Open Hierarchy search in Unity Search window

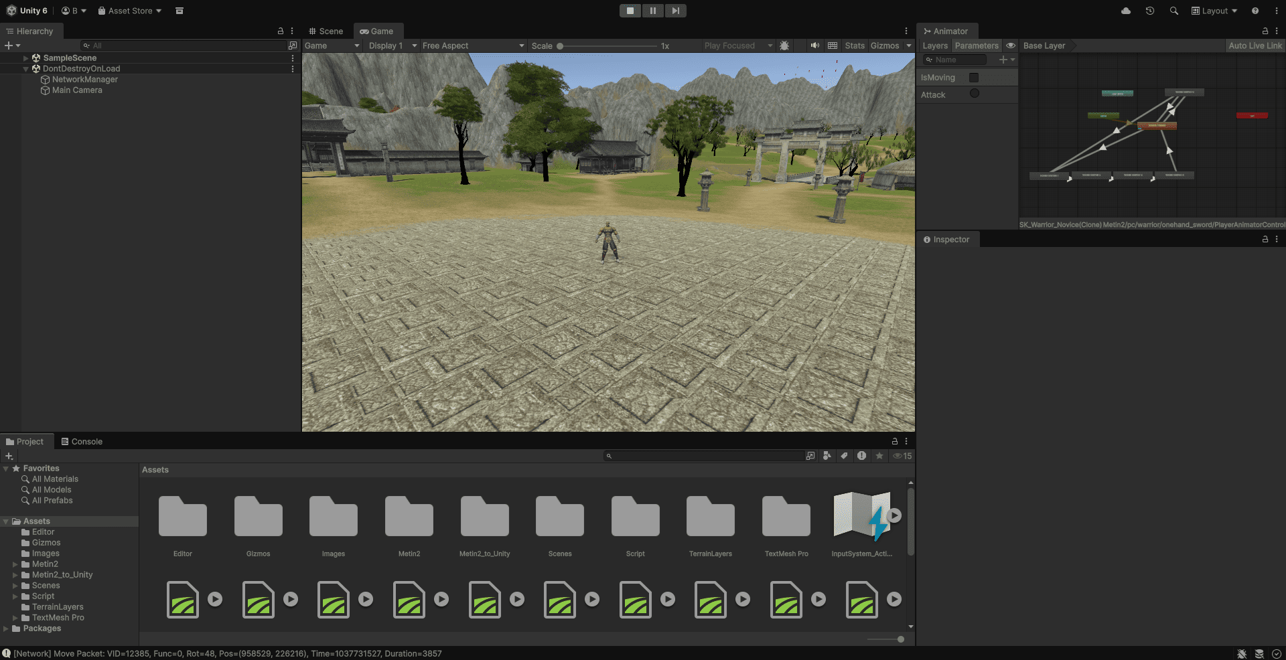293,46
